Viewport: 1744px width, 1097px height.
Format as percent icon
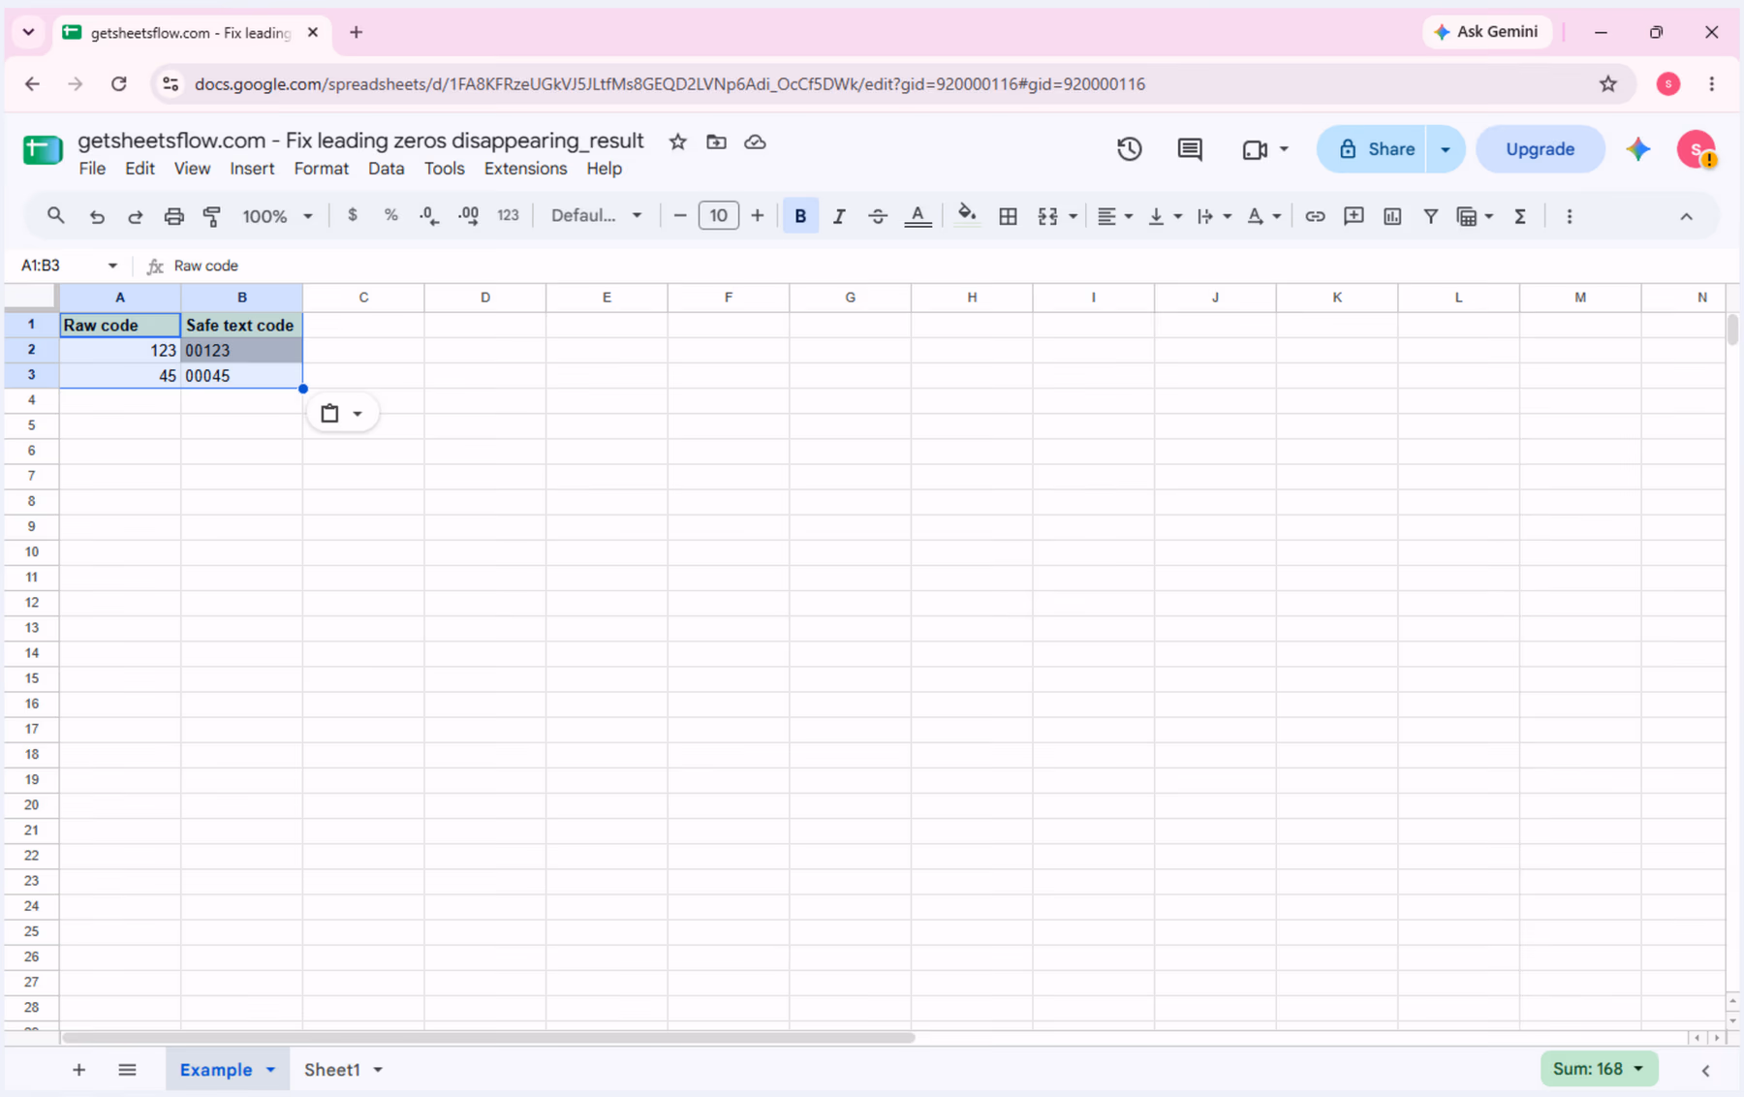391,215
